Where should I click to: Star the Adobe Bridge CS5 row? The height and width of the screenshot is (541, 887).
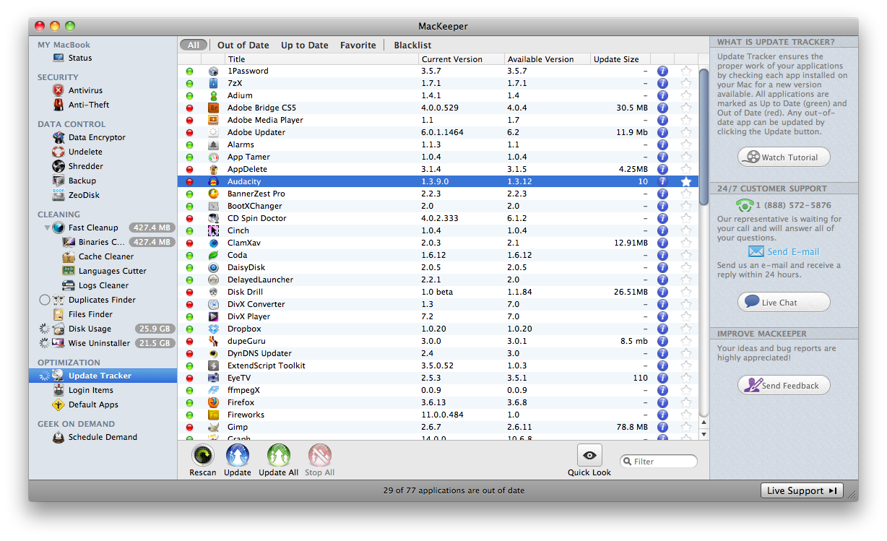tap(686, 108)
